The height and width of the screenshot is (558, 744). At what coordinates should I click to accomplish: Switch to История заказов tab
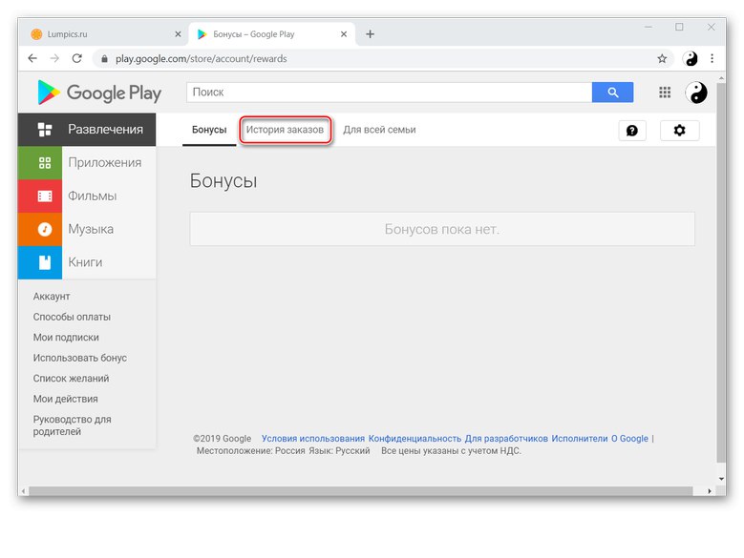pos(285,130)
